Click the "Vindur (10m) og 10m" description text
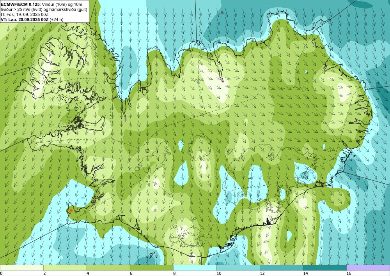Image resolution: width=390 pixels, height=276 pixels. pyautogui.click(x=62, y=4)
